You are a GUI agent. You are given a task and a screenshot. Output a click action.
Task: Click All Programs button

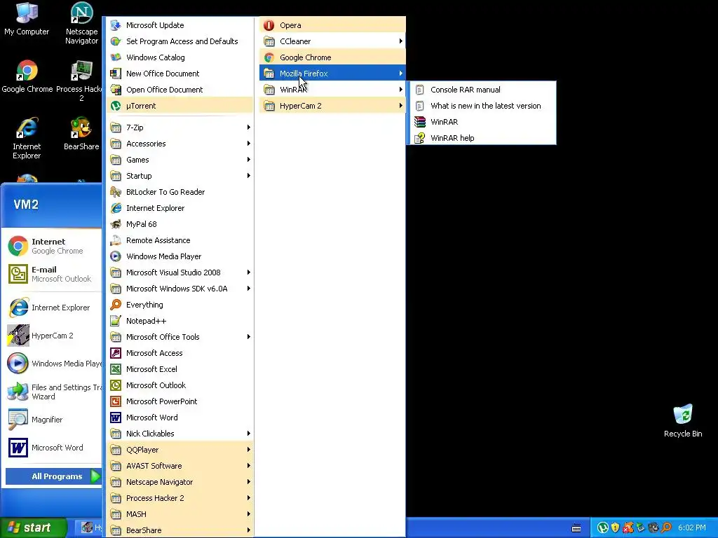click(53, 476)
